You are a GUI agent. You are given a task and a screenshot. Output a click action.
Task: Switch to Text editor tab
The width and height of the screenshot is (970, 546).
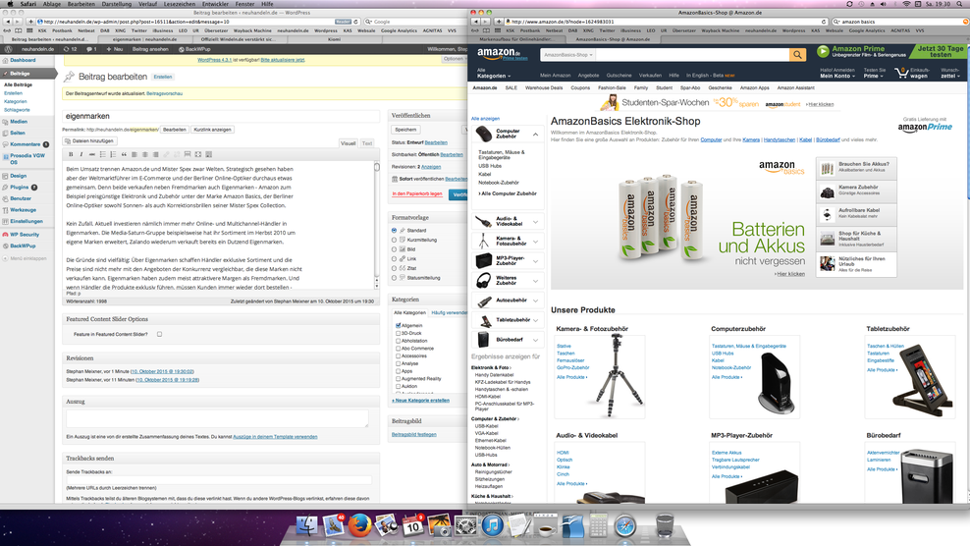click(367, 143)
